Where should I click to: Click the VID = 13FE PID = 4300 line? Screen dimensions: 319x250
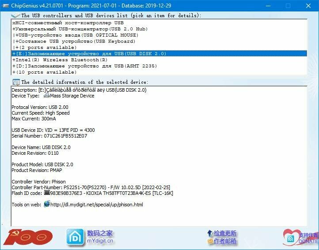(53, 130)
